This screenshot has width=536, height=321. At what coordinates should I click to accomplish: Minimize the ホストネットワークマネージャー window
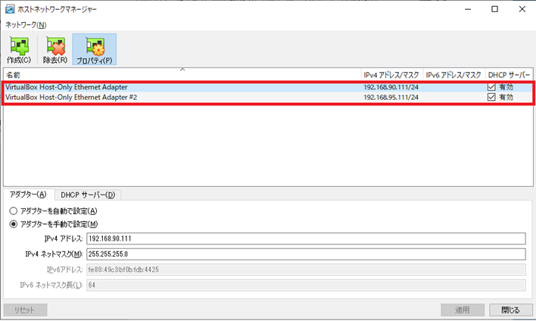pyautogui.click(x=468, y=9)
